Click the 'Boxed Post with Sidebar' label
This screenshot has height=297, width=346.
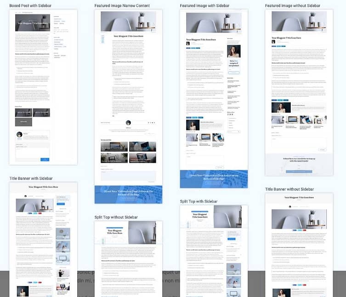point(30,6)
